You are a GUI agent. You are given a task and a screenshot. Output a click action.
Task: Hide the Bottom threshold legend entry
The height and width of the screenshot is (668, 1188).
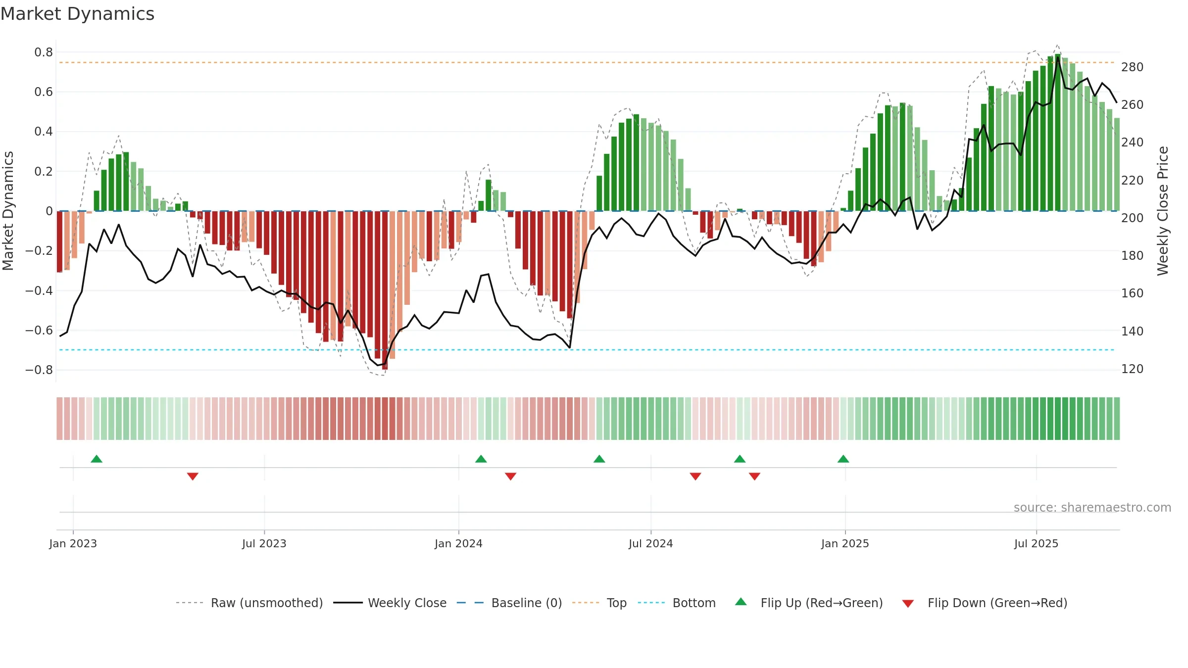tap(677, 603)
